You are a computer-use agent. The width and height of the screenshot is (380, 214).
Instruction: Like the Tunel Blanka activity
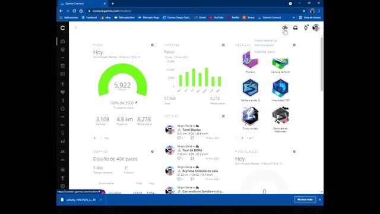pyautogui.click(x=179, y=138)
